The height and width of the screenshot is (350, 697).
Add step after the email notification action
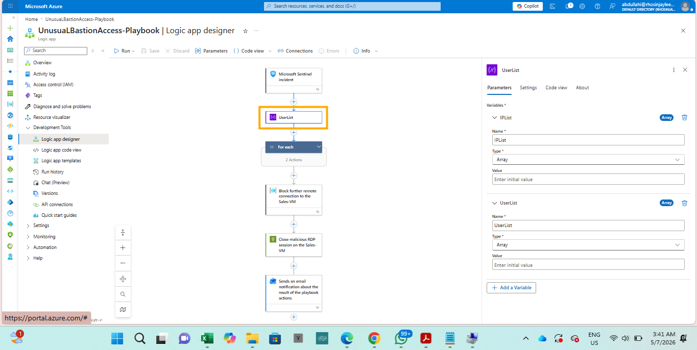coord(294,317)
